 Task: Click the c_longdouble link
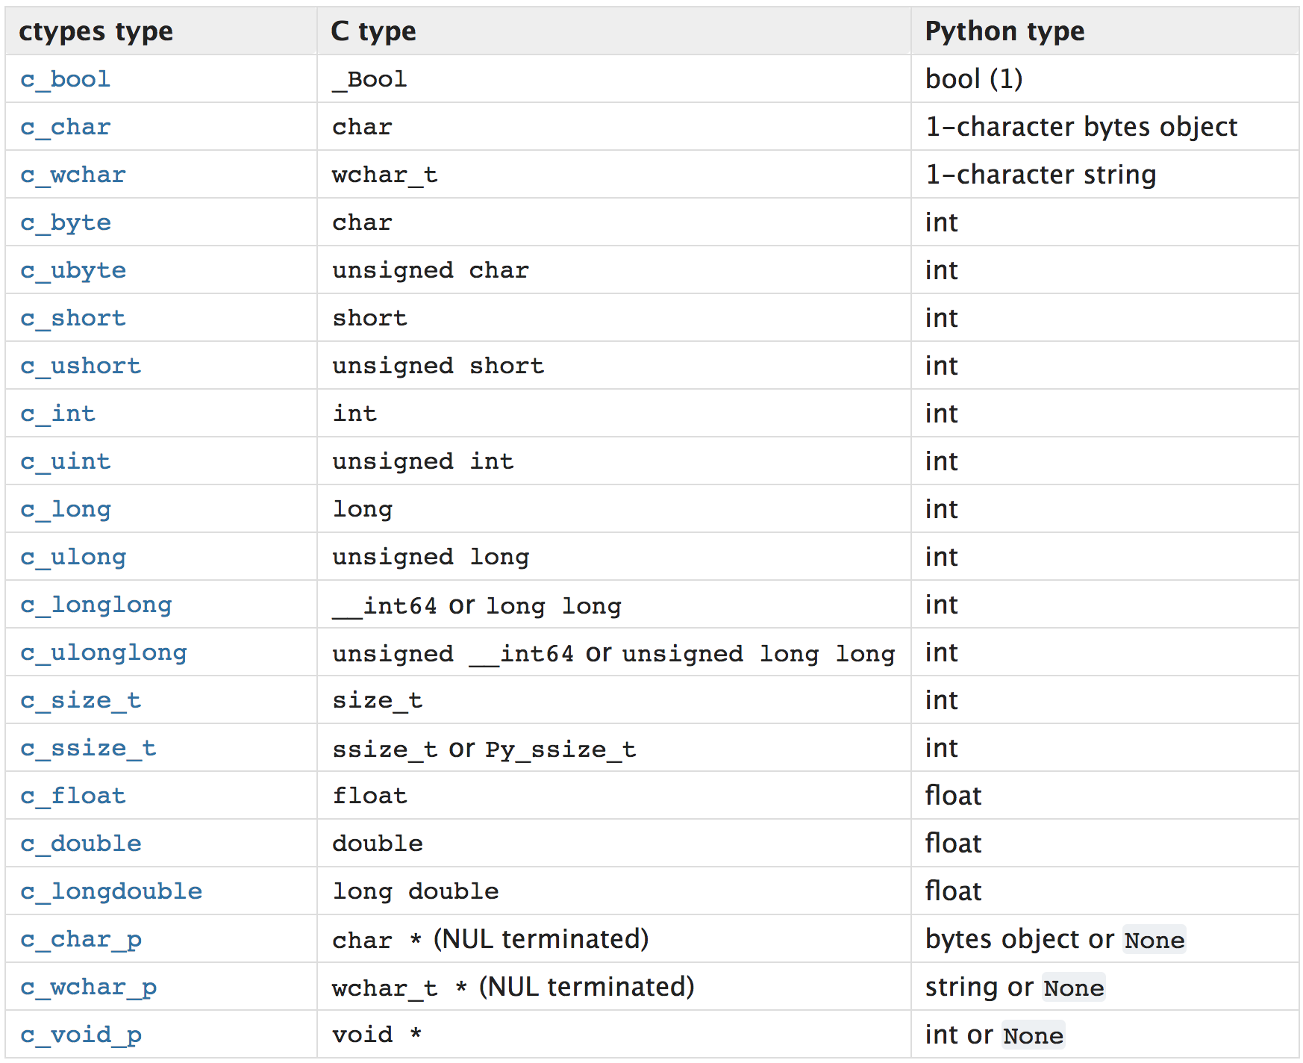111,891
